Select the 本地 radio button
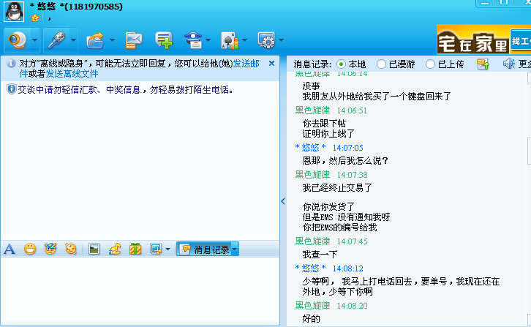The height and width of the screenshot is (327, 531). pos(342,64)
